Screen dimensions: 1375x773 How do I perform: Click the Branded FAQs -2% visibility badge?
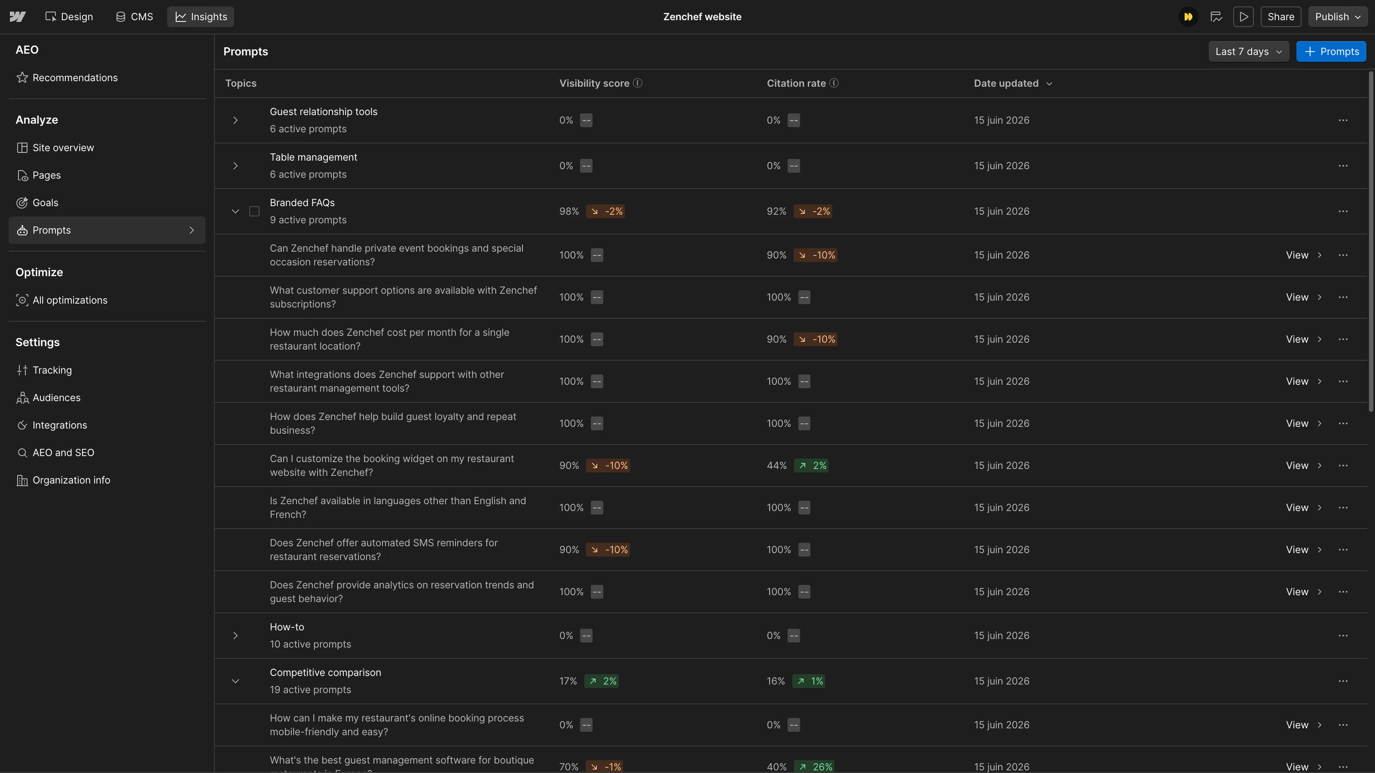(606, 211)
